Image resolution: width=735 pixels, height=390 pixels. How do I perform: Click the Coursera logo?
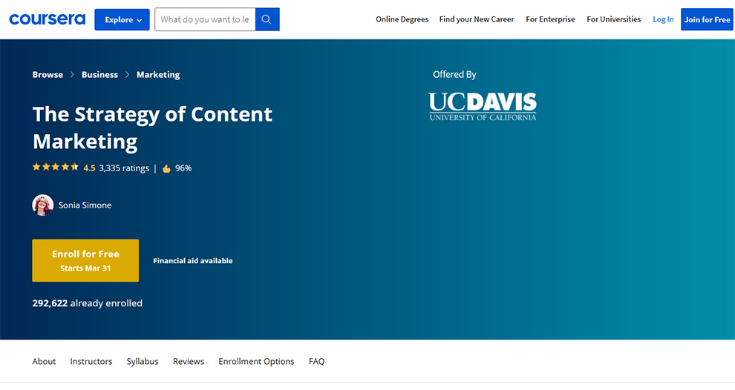(48, 19)
